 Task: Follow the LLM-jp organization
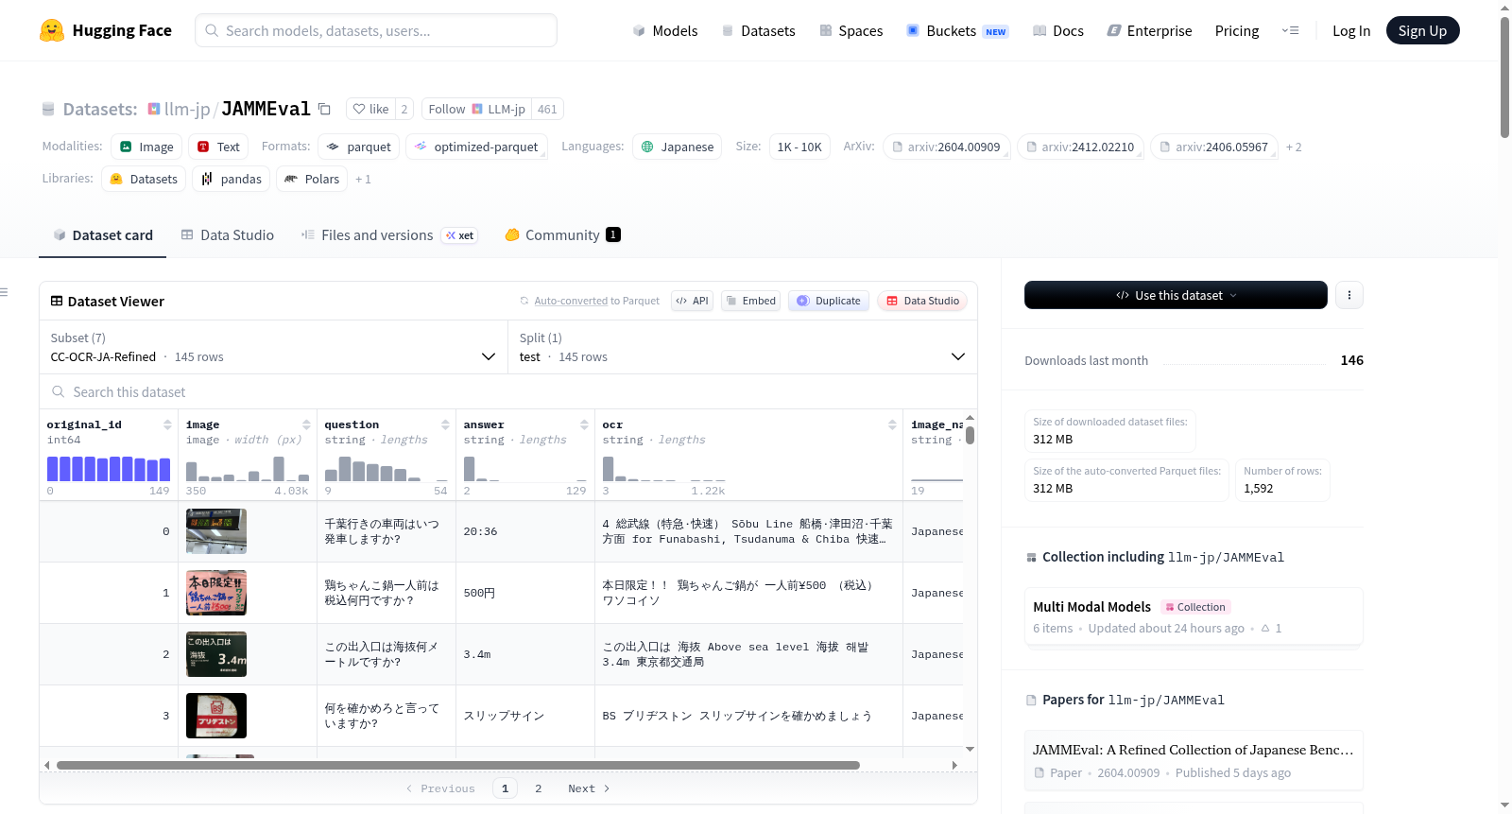pyautogui.click(x=476, y=109)
